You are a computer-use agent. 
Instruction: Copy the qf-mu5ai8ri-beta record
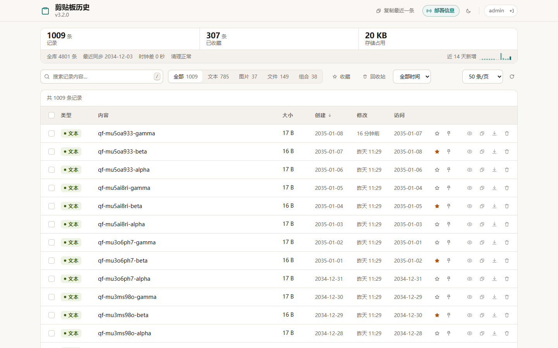(482, 206)
